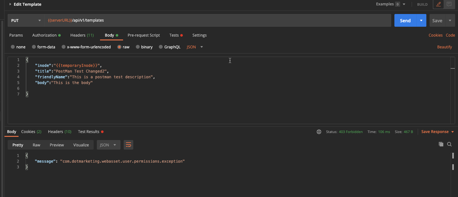Toggle line wrapping in response viewer
This screenshot has height=197, width=458.
click(x=128, y=144)
